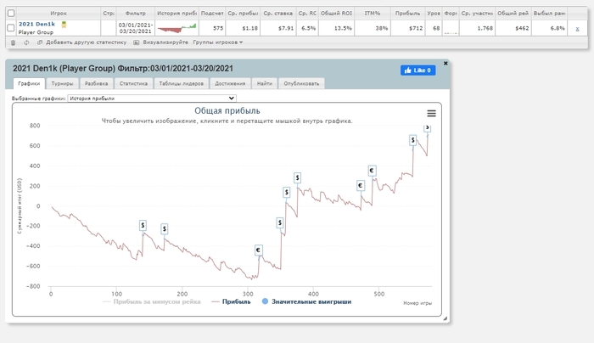594x343 pixels.
Task: Switch to the Графики tab
Action: click(29, 83)
